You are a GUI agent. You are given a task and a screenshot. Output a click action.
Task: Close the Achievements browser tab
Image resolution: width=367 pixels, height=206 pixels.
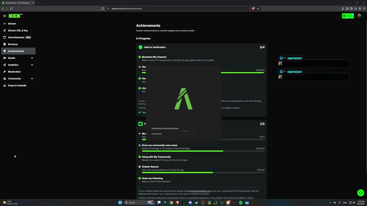pos(33,3)
